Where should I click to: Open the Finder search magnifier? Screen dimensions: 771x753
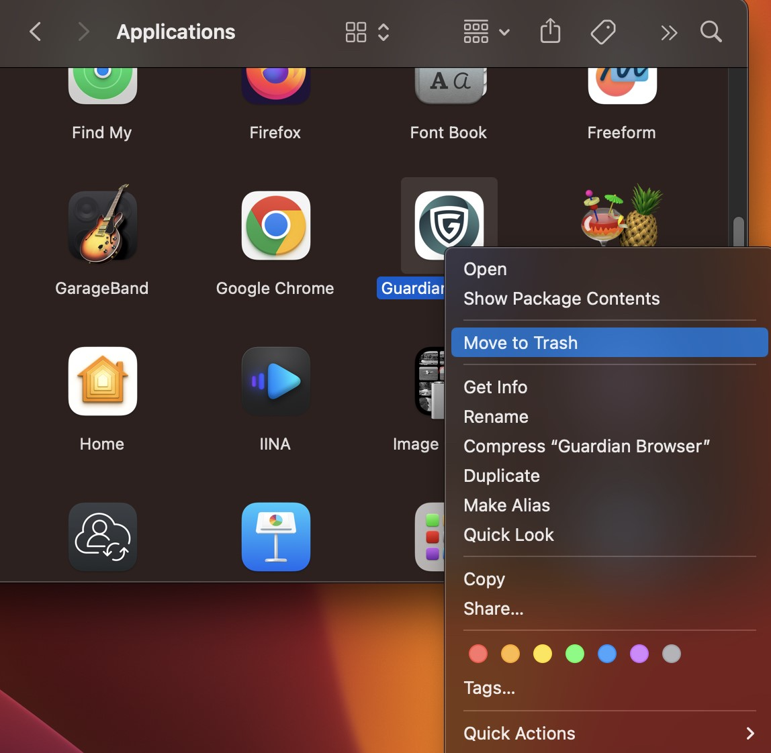click(x=711, y=32)
